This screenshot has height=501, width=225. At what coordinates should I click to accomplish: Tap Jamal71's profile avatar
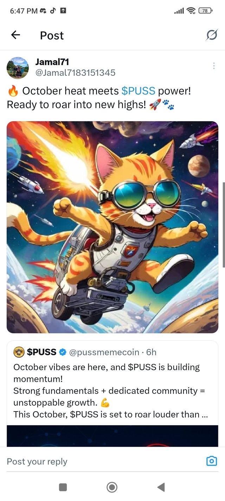[x=18, y=68]
